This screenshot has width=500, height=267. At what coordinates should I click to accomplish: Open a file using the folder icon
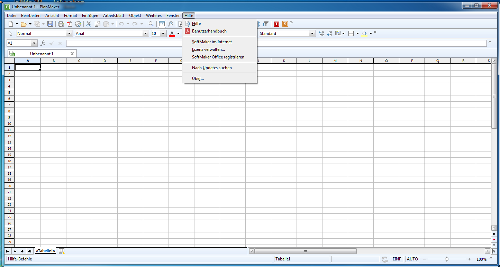coord(24,24)
